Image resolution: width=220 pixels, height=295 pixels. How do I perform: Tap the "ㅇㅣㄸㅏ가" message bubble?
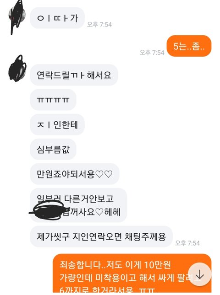(57, 18)
